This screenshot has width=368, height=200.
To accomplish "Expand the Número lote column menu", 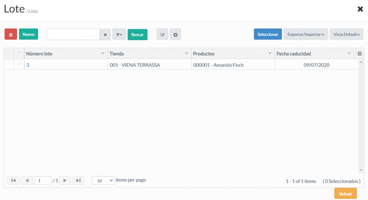I will coord(103,54).
